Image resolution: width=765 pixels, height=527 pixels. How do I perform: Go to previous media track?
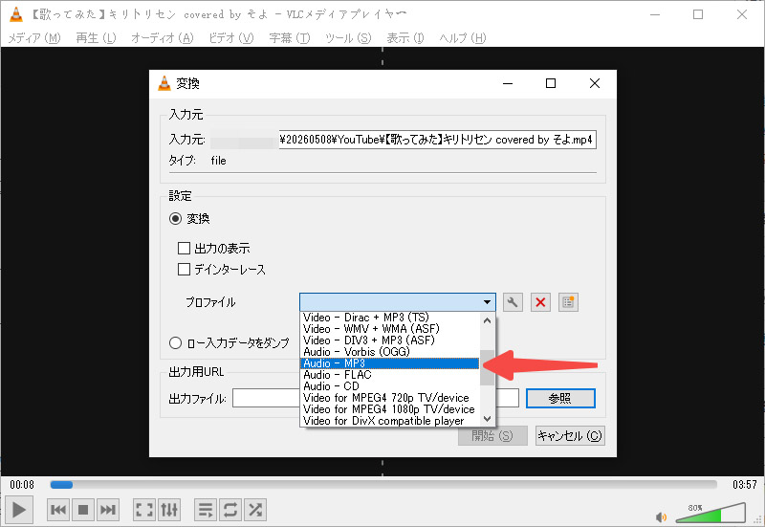coord(58,510)
